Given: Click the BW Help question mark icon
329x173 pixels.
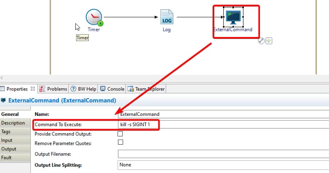Looking at the screenshot, I should 73,89.
